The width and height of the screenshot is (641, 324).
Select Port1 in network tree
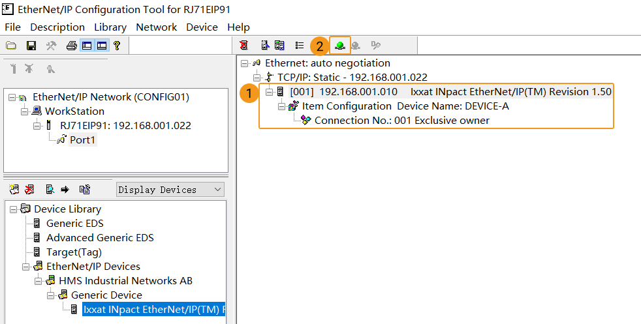coord(83,140)
